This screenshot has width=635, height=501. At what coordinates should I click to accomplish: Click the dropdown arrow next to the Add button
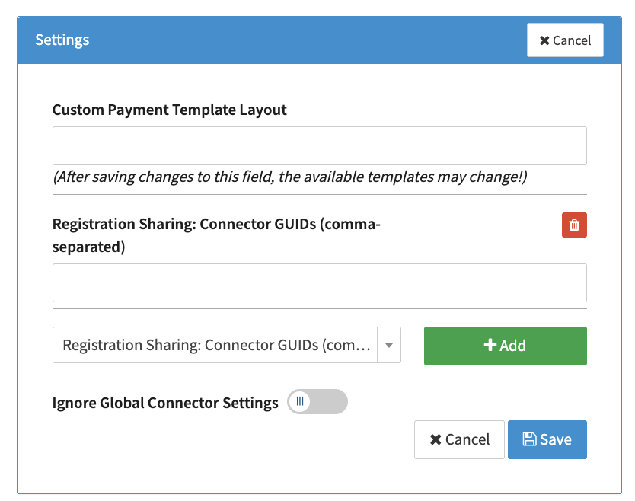pos(388,345)
